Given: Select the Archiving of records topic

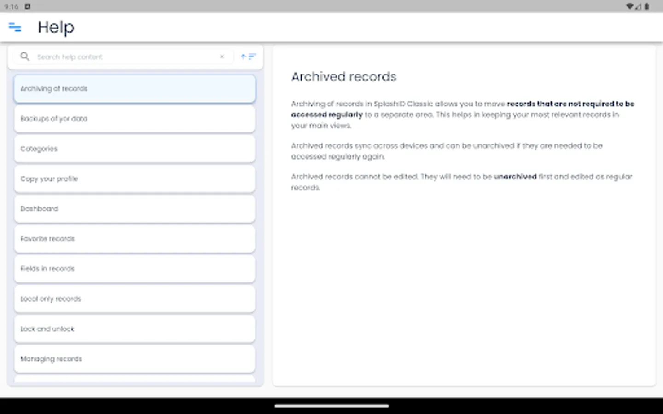Looking at the screenshot, I should click(x=134, y=88).
